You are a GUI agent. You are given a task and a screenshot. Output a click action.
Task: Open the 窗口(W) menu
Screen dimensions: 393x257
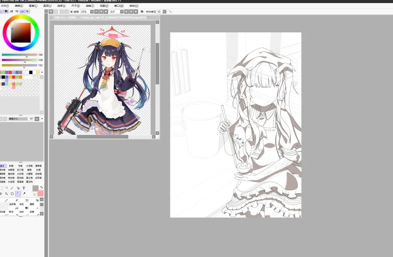click(x=119, y=6)
